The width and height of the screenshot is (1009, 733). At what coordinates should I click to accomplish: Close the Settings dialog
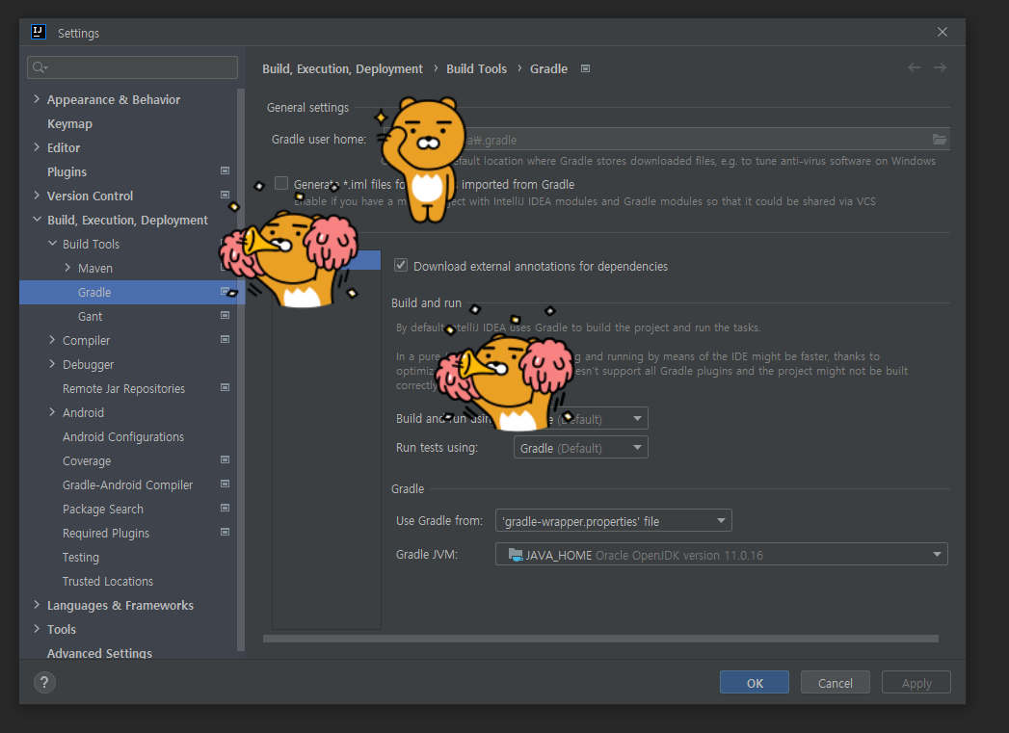pyautogui.click(x=943, y=32)
